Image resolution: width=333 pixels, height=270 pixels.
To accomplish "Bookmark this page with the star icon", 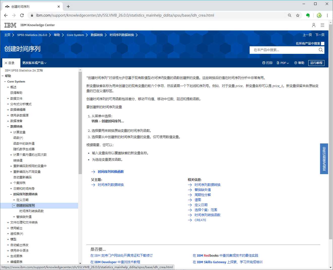I will (298, 15).
